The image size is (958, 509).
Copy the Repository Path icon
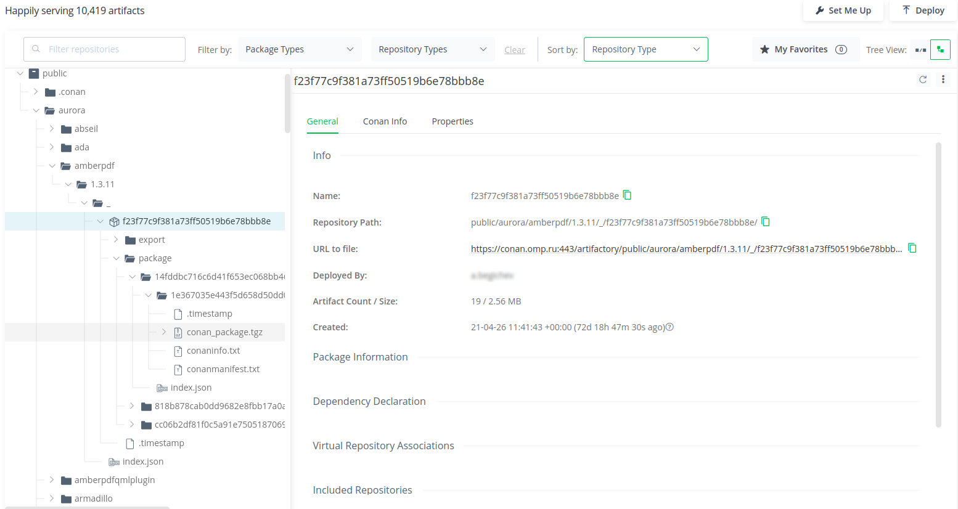[x=766, y=222]
